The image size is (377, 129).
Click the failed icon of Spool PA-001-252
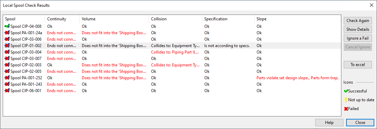pyautogui.click(x=7, y=78)
